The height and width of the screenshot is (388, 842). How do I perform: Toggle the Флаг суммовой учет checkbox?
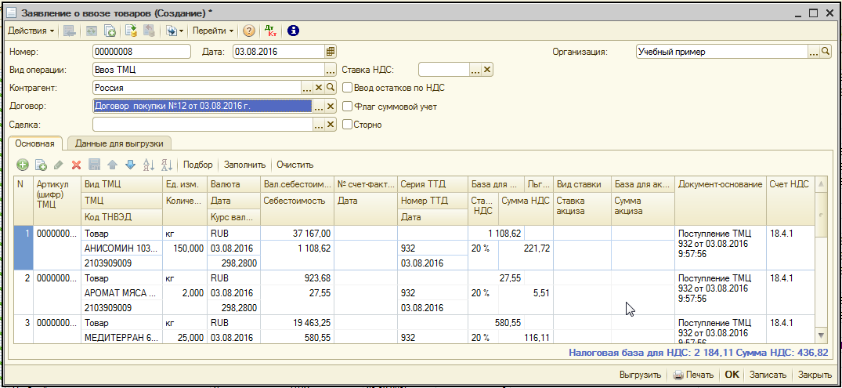coord(348,107)
